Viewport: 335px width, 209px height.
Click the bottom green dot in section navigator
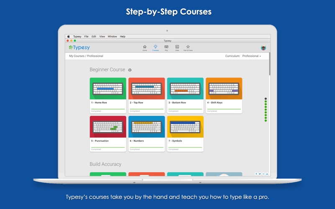[x=265, y=121]
